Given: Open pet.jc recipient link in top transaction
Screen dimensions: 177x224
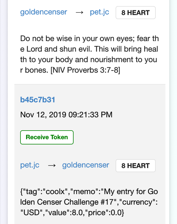Looking at the screenshot, I should point(100,12).
